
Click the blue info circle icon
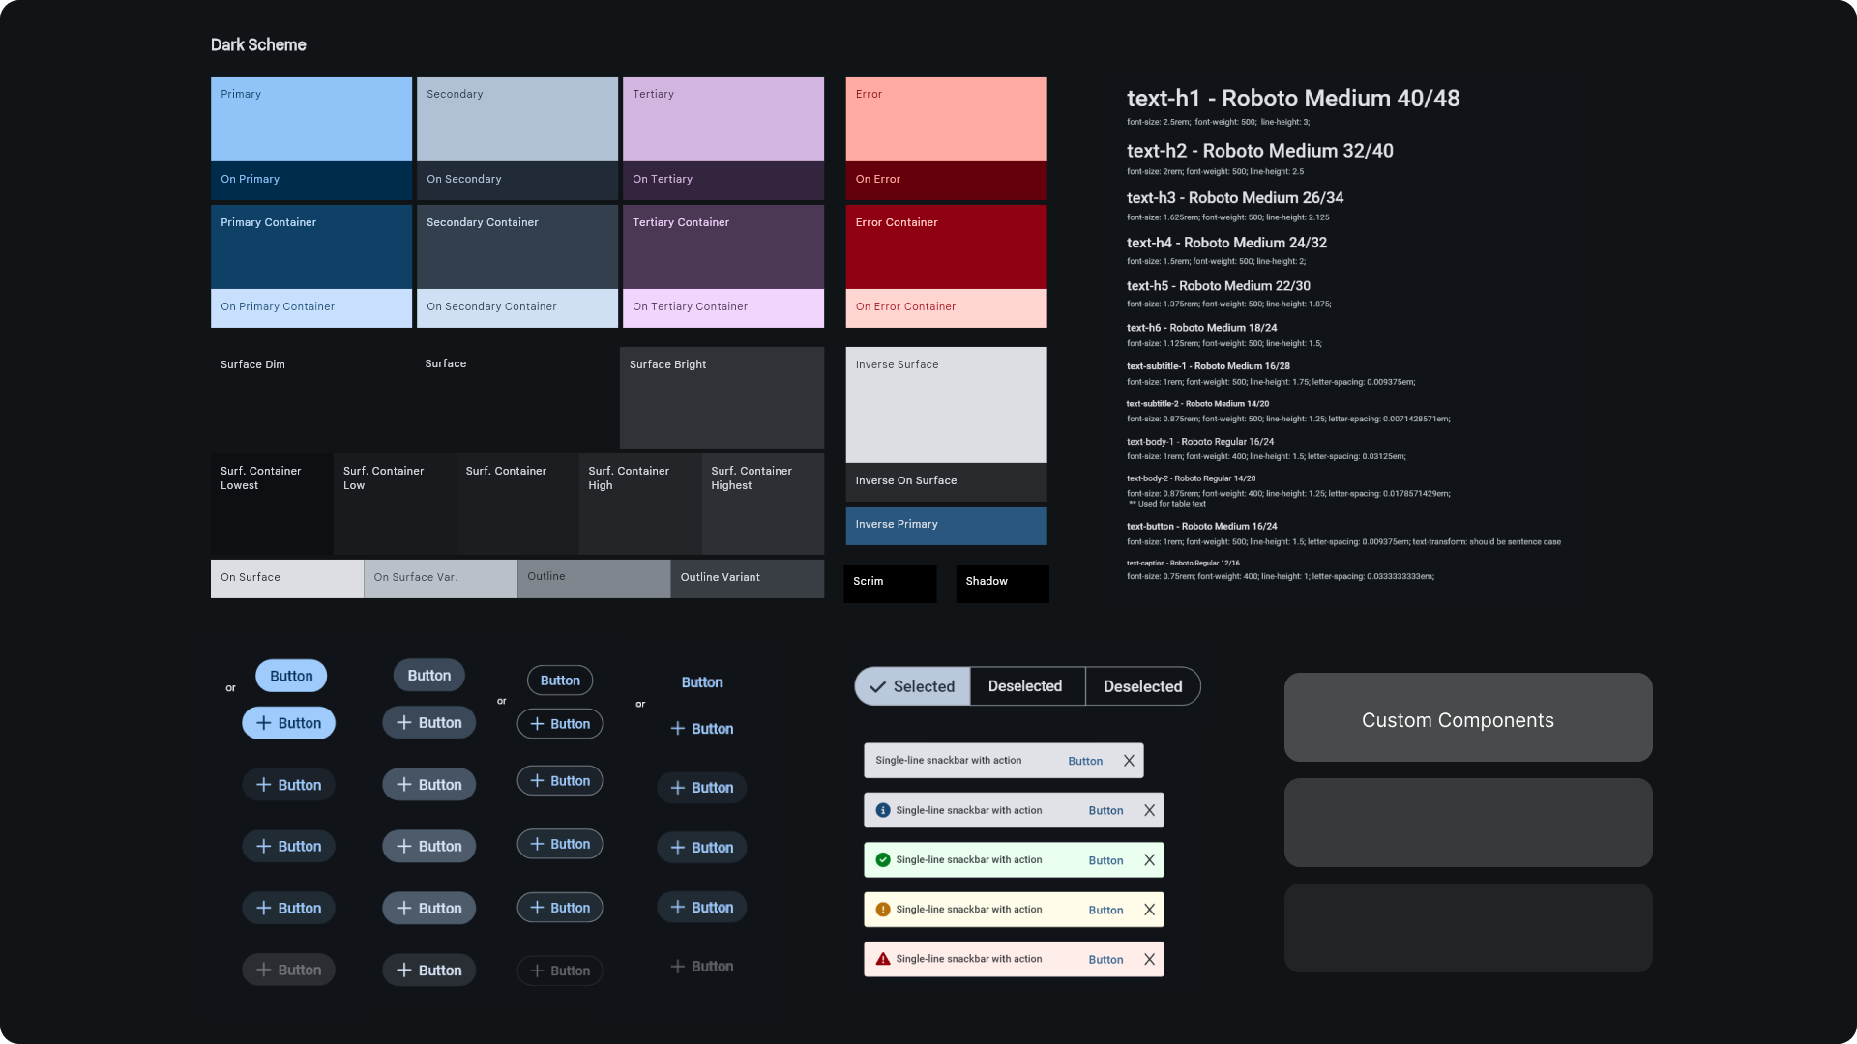pos(882,810)
